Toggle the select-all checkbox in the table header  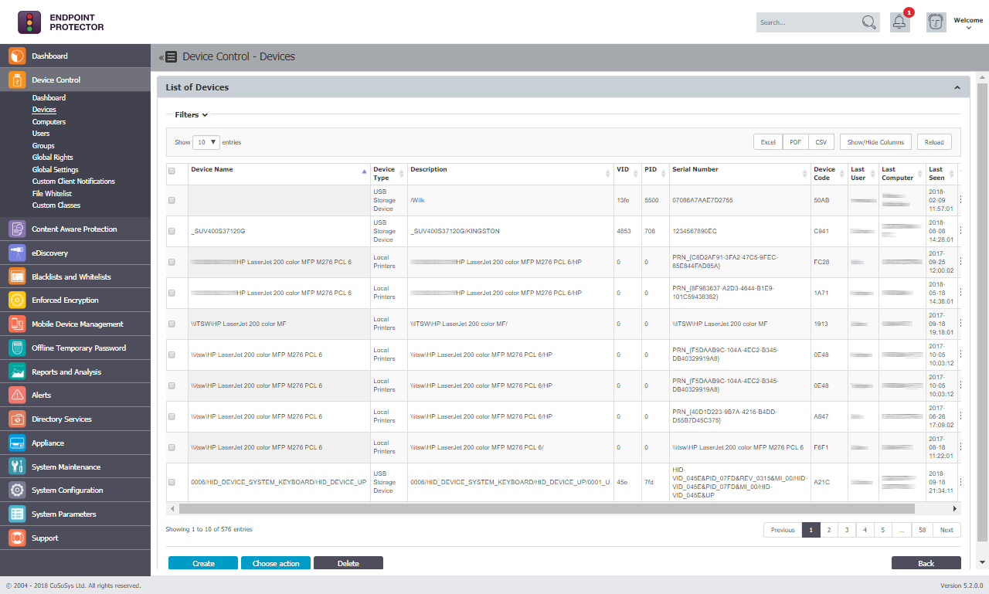click(172, 171)
